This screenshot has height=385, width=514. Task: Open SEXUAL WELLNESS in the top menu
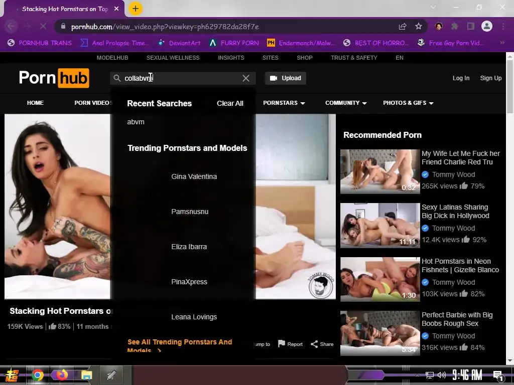point(173,58)
